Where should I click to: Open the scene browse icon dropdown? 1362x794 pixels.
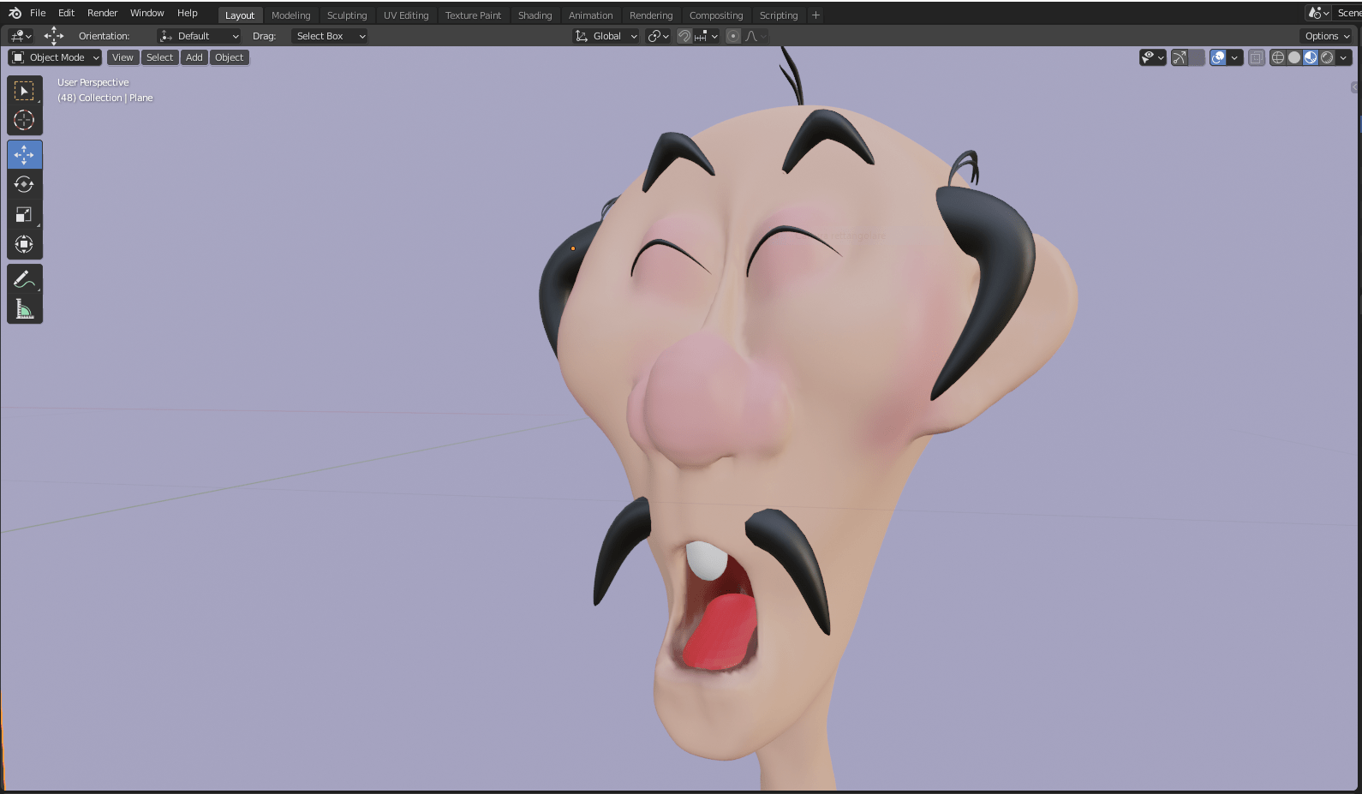coord(1318,13)
